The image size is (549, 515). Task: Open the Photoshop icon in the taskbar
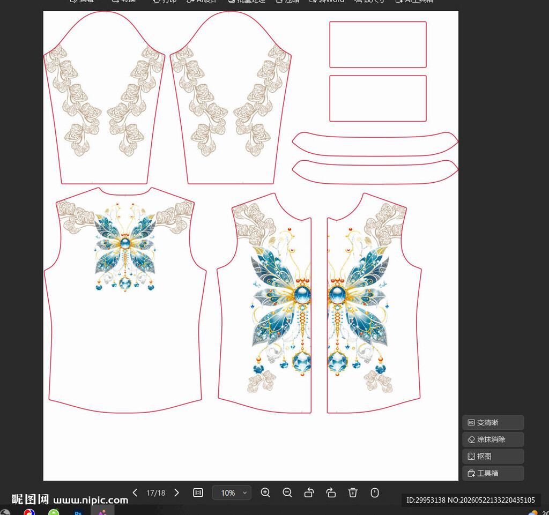[x=78, y=512]
